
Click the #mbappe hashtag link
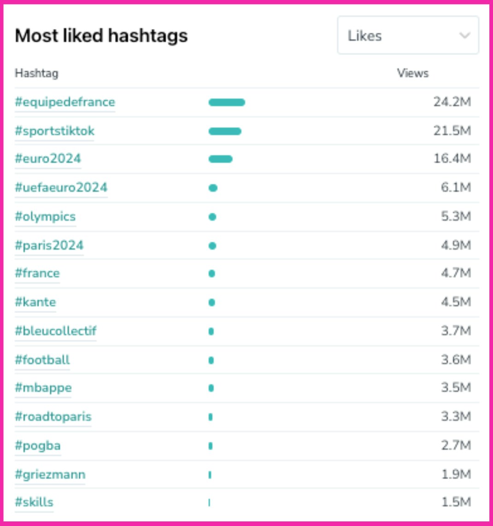[x=43, y=388]
